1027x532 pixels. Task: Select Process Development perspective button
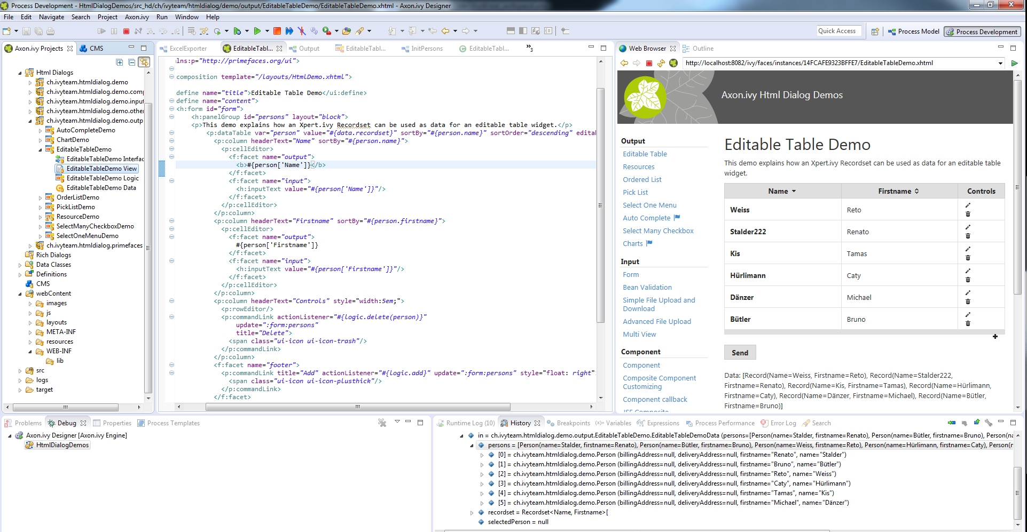[982, 32]
